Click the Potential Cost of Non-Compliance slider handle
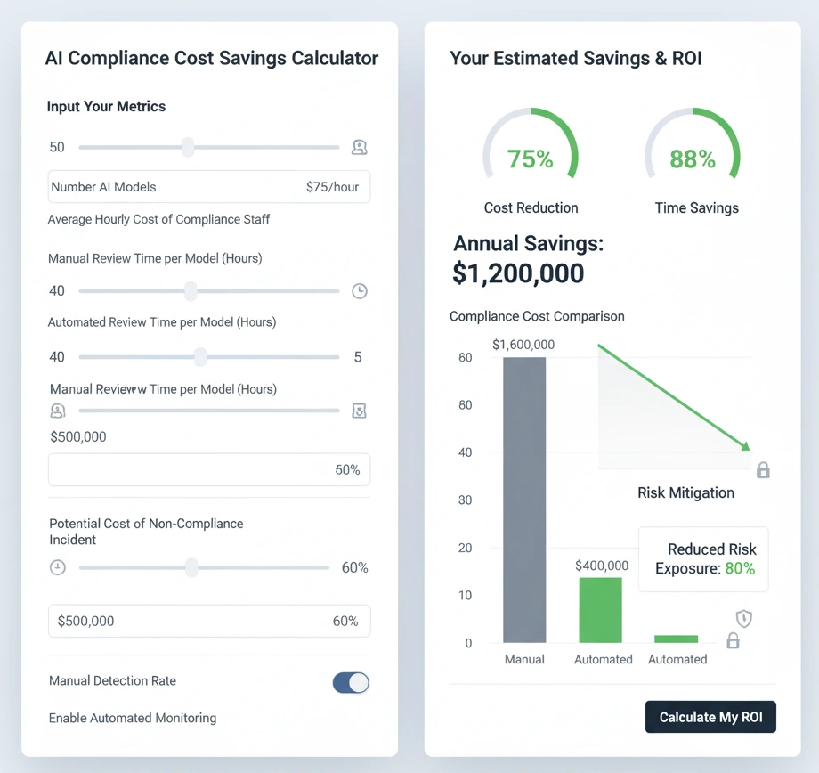Screen dimensions: 819x773 [x=191, y=567]
